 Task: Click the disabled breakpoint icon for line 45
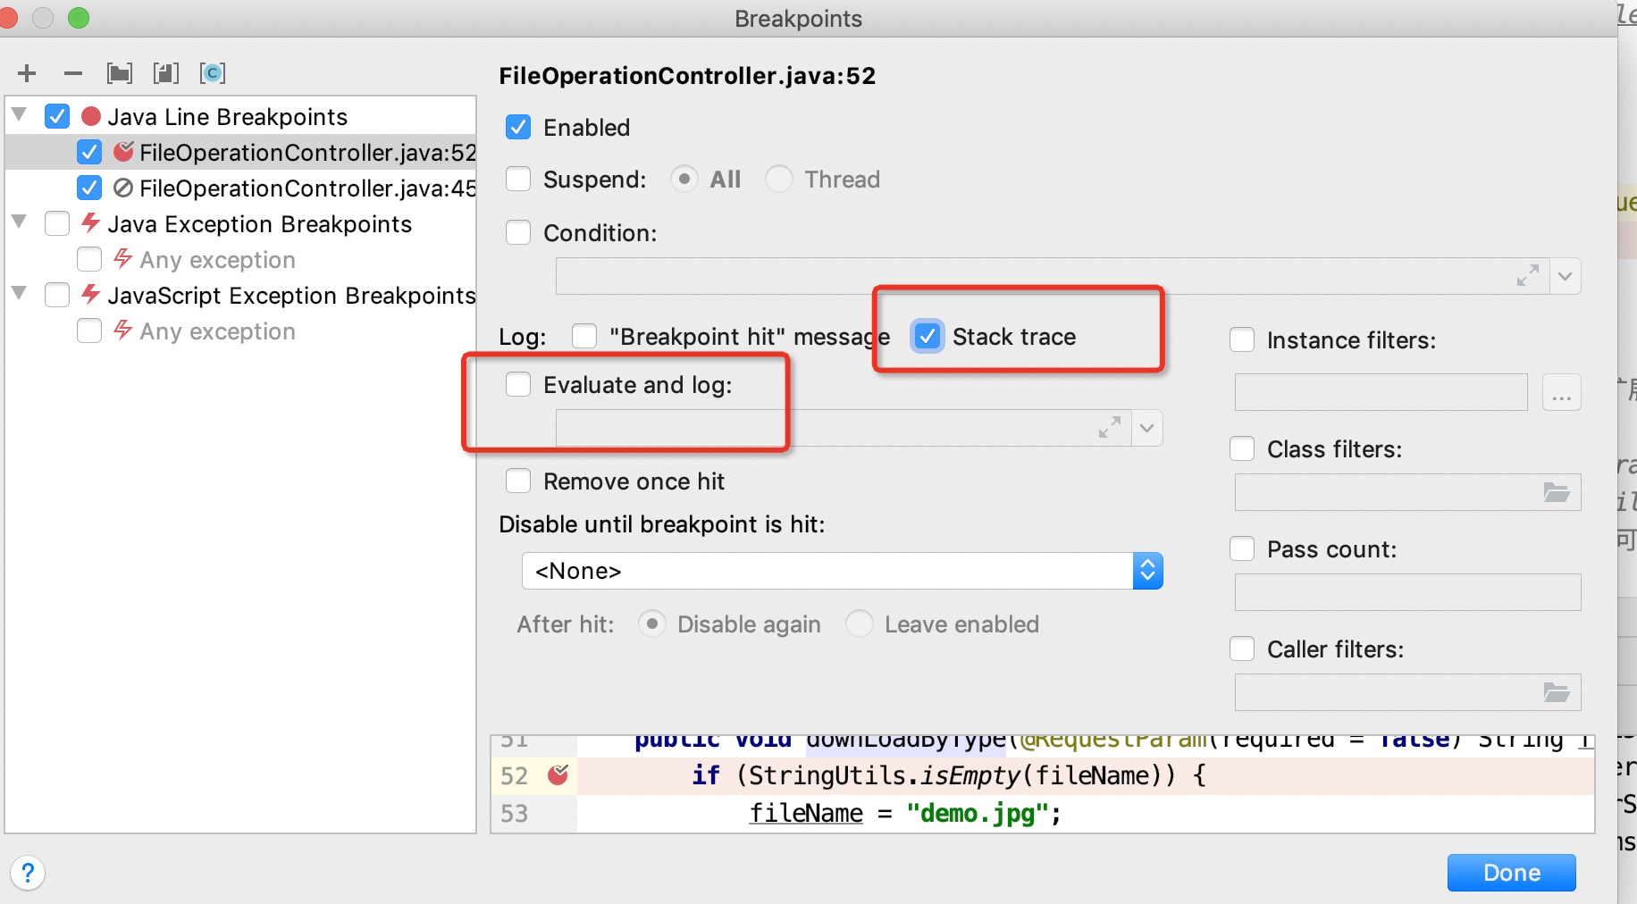(123, 188)
